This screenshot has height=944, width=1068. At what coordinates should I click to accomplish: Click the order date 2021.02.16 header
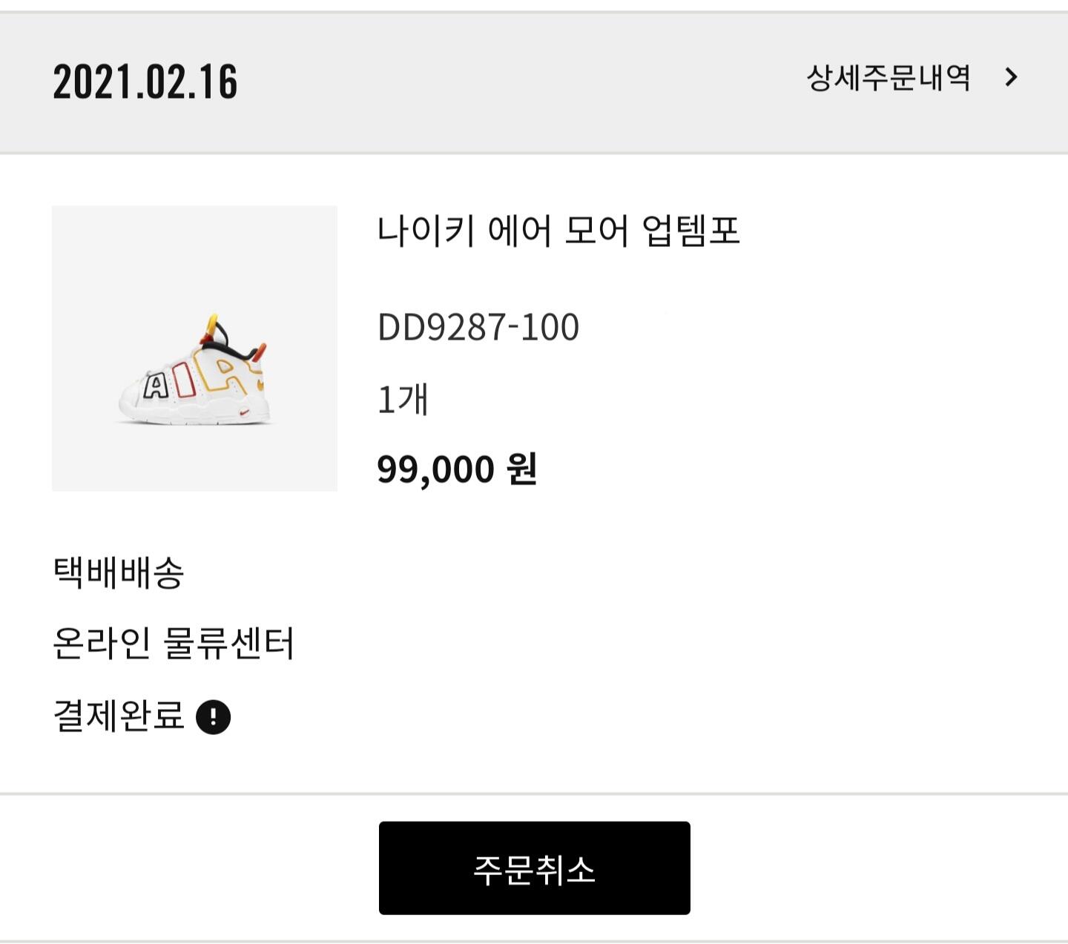coord(145,82)
